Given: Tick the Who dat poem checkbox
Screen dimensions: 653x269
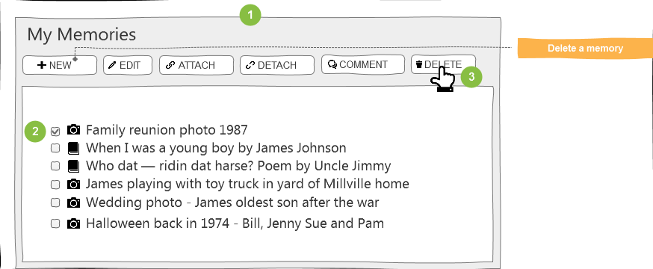Looking at the screenshot, I should 55,166.
